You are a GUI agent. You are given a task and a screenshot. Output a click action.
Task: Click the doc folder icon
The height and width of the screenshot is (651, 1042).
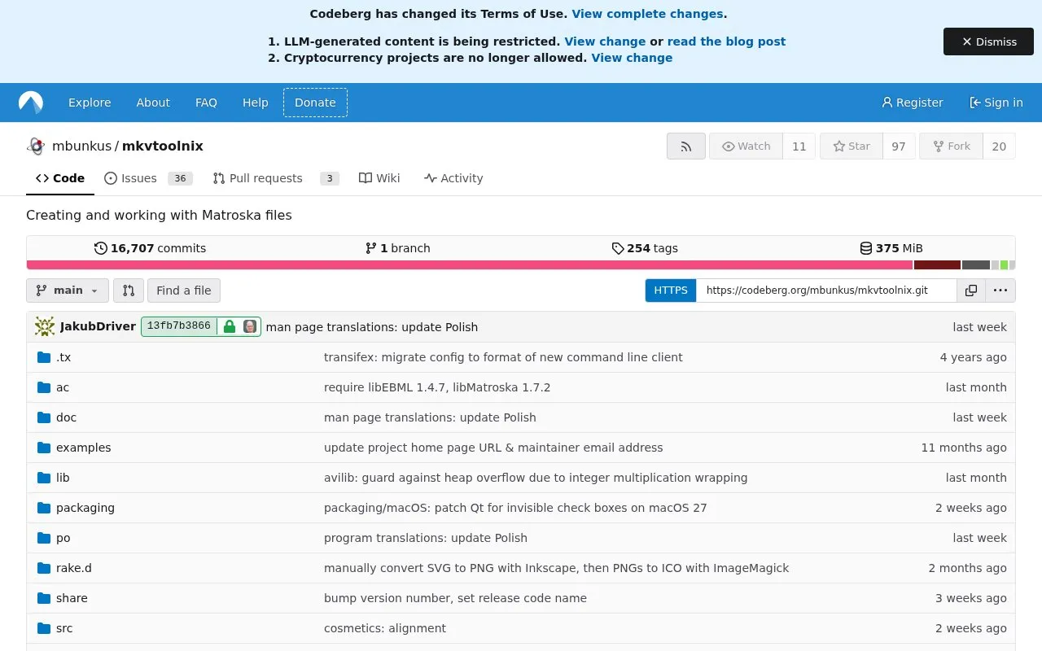click(44, 417)
